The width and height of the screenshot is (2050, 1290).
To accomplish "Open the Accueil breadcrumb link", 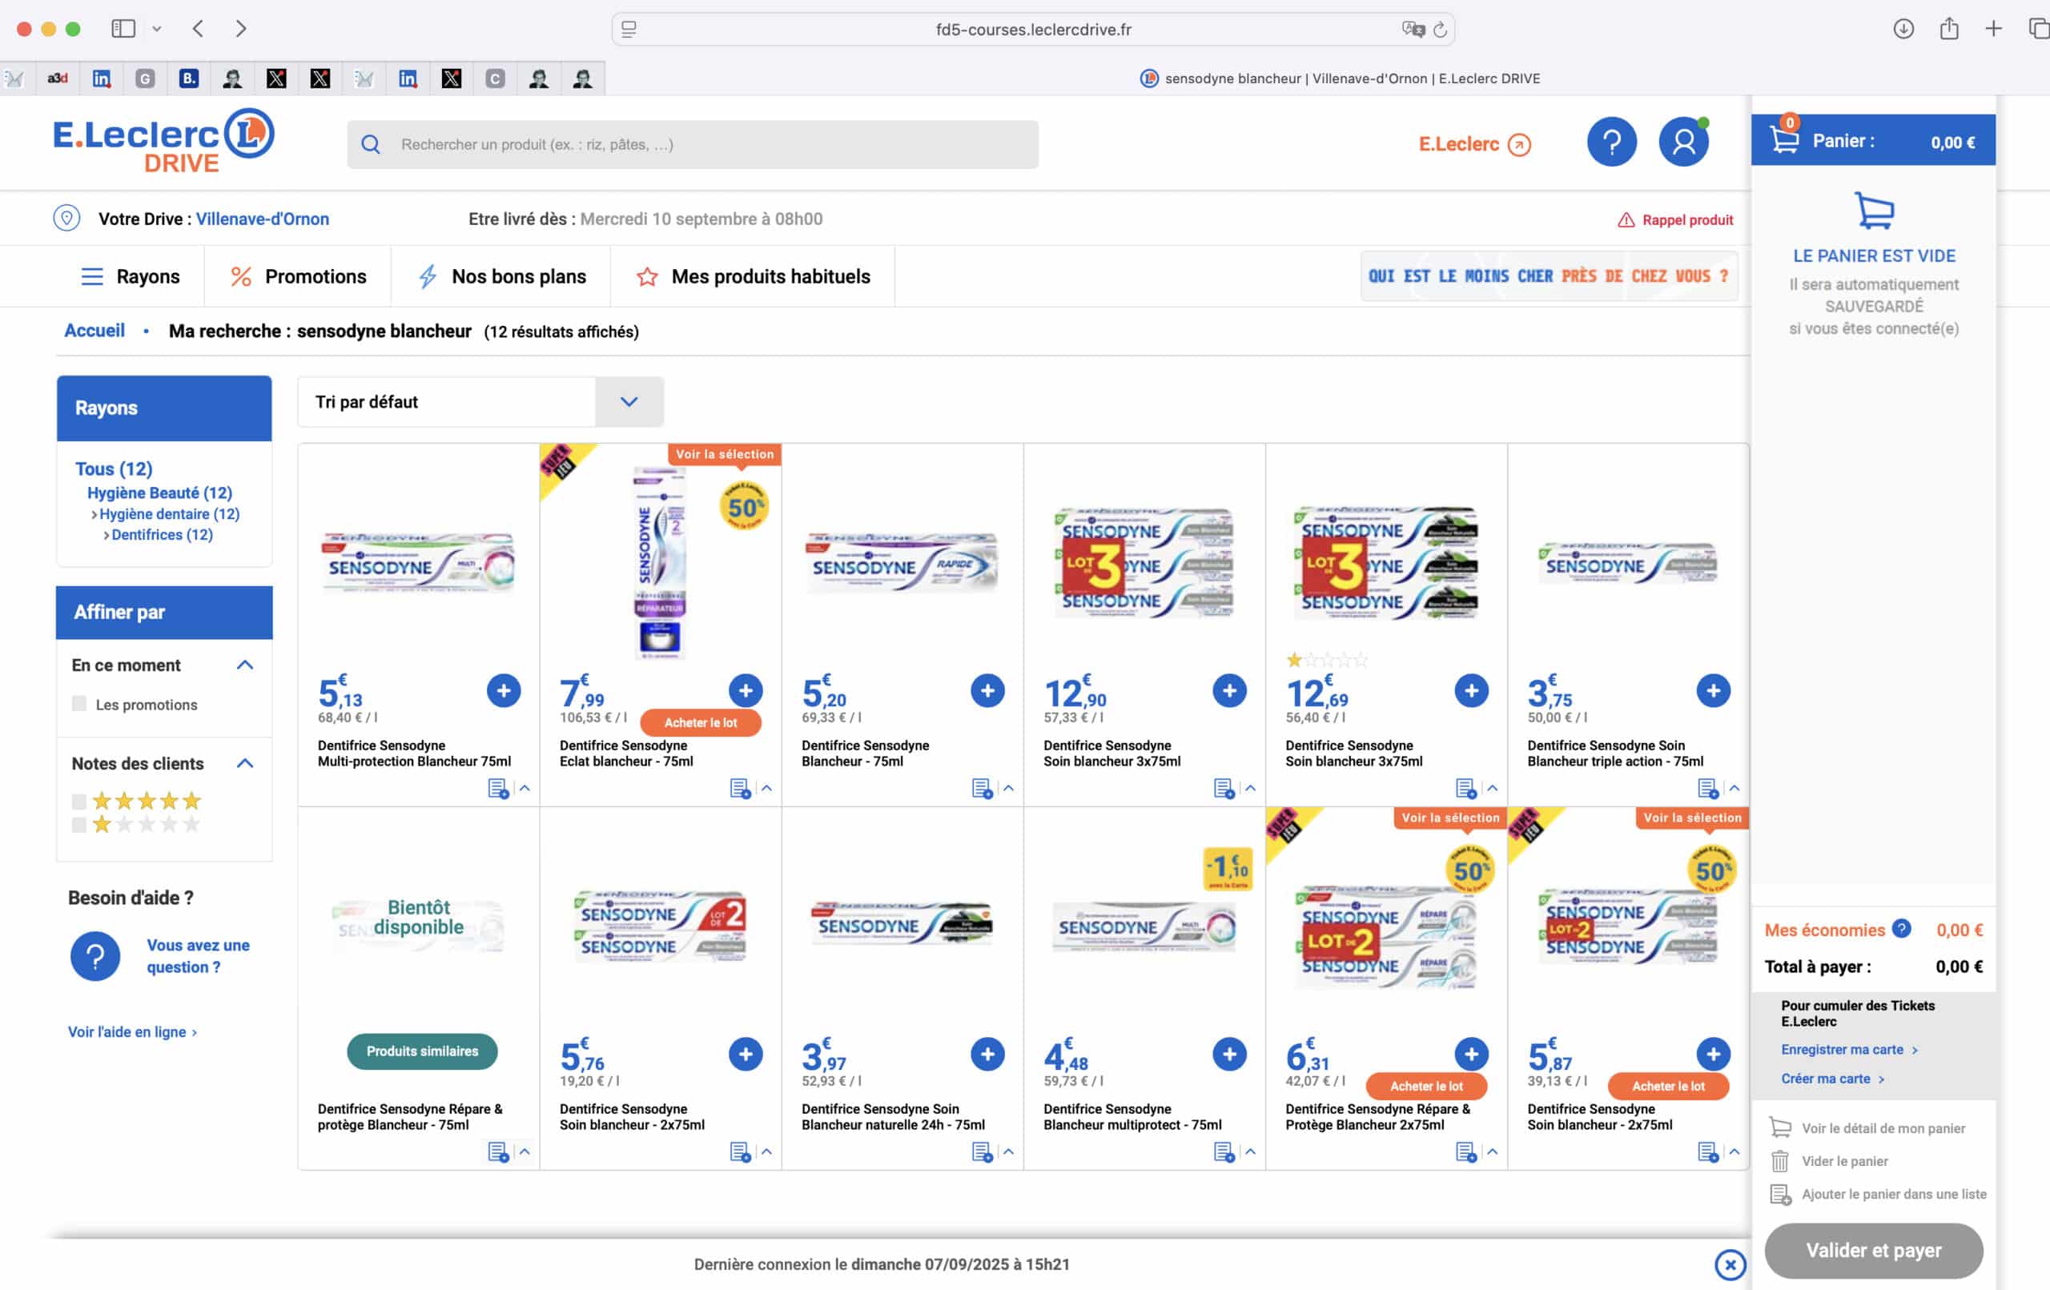I will tap(94, 331).
